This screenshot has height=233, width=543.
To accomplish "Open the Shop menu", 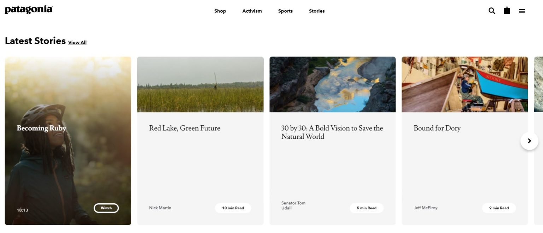I will [x=220, y=11].
